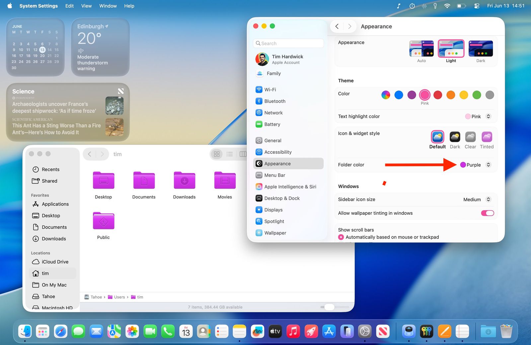Image resolution: width=531 pixels, height=345 pixels.
Task: Open the Window menu
Action: 108,6
